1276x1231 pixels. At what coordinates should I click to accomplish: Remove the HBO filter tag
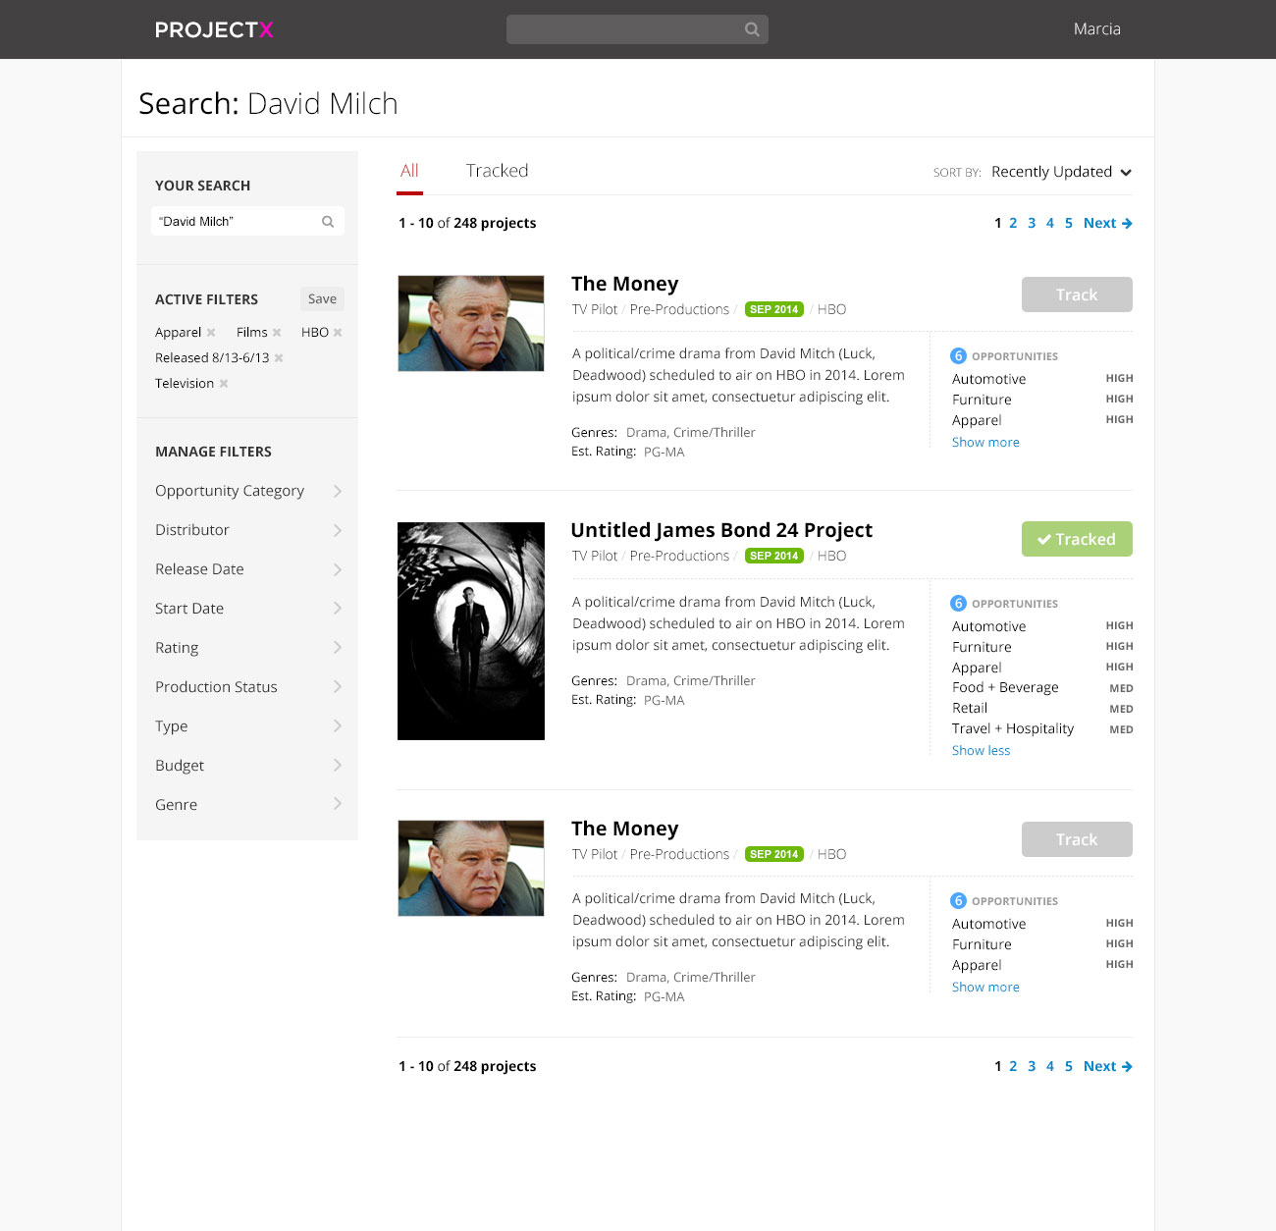338,333
